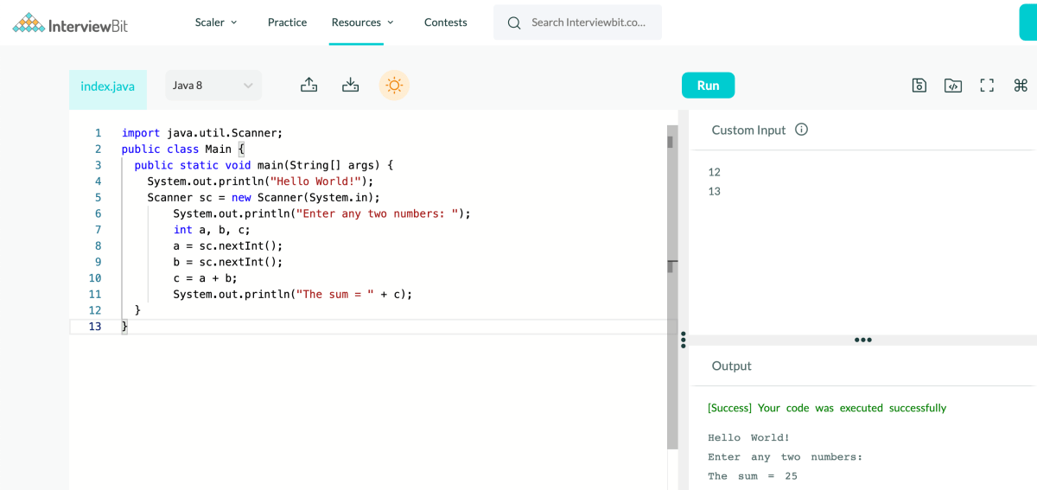1037x490 pixels.
Task: Click the 'int a, b, c;' line
Action: click(x=212, y=229)
